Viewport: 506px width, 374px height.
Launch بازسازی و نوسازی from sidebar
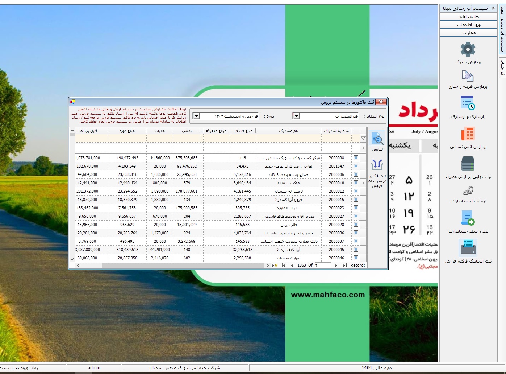click(468, 103)
